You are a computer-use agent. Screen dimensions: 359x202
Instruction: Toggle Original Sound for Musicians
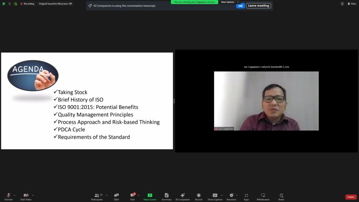(x=55, y=4)
